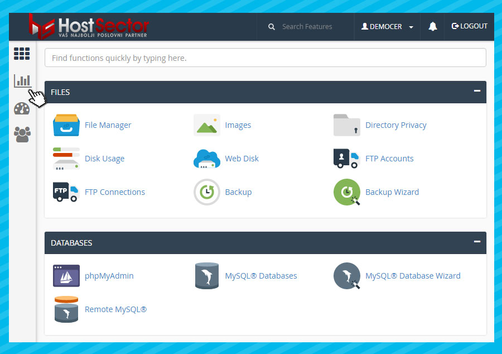The width and height of the screenshot is (502, 354).
Task: Open the Backup Wizard link
Action: click(x=392, y=192)
